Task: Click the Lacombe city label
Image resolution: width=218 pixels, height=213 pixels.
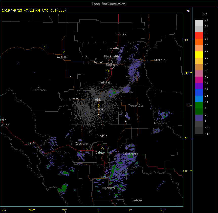Action: 114,48
